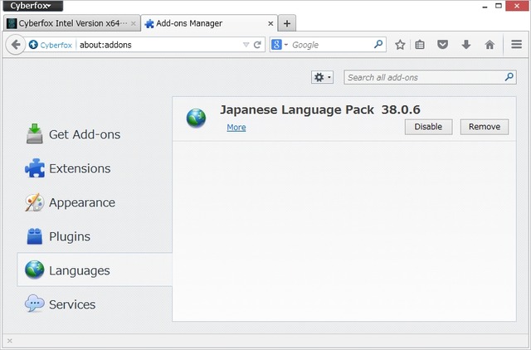
Task: Reload the current page
Action: tap(257, 45)
